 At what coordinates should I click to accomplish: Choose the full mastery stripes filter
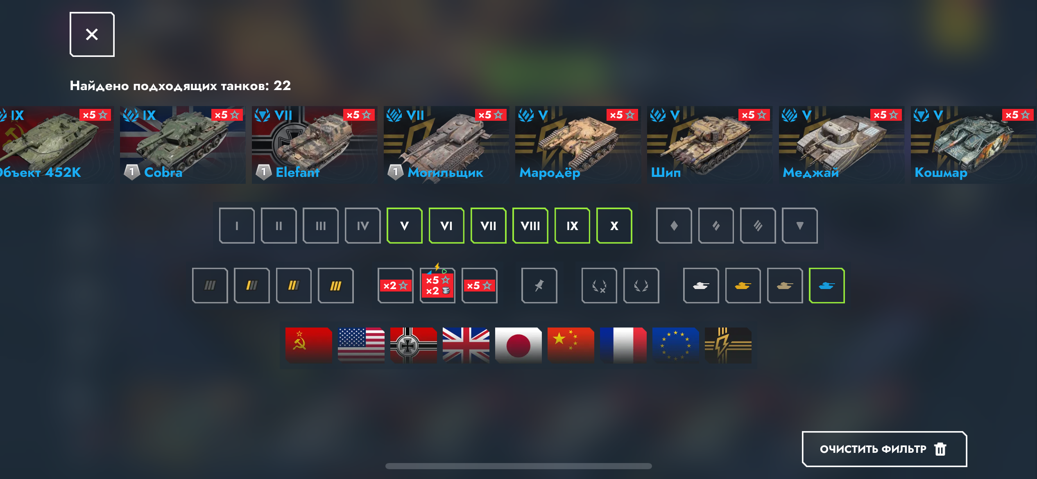click(x=335, y=285)
